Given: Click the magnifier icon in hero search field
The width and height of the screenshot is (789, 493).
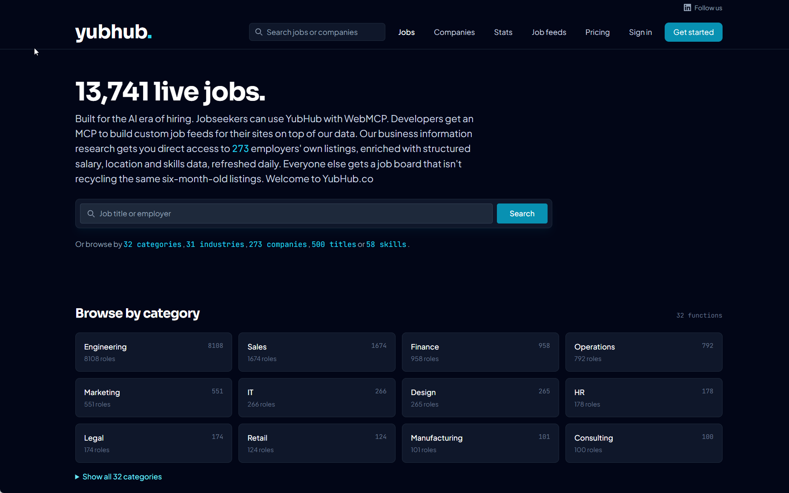Looking at the screenshot, I should pos(91,213).
